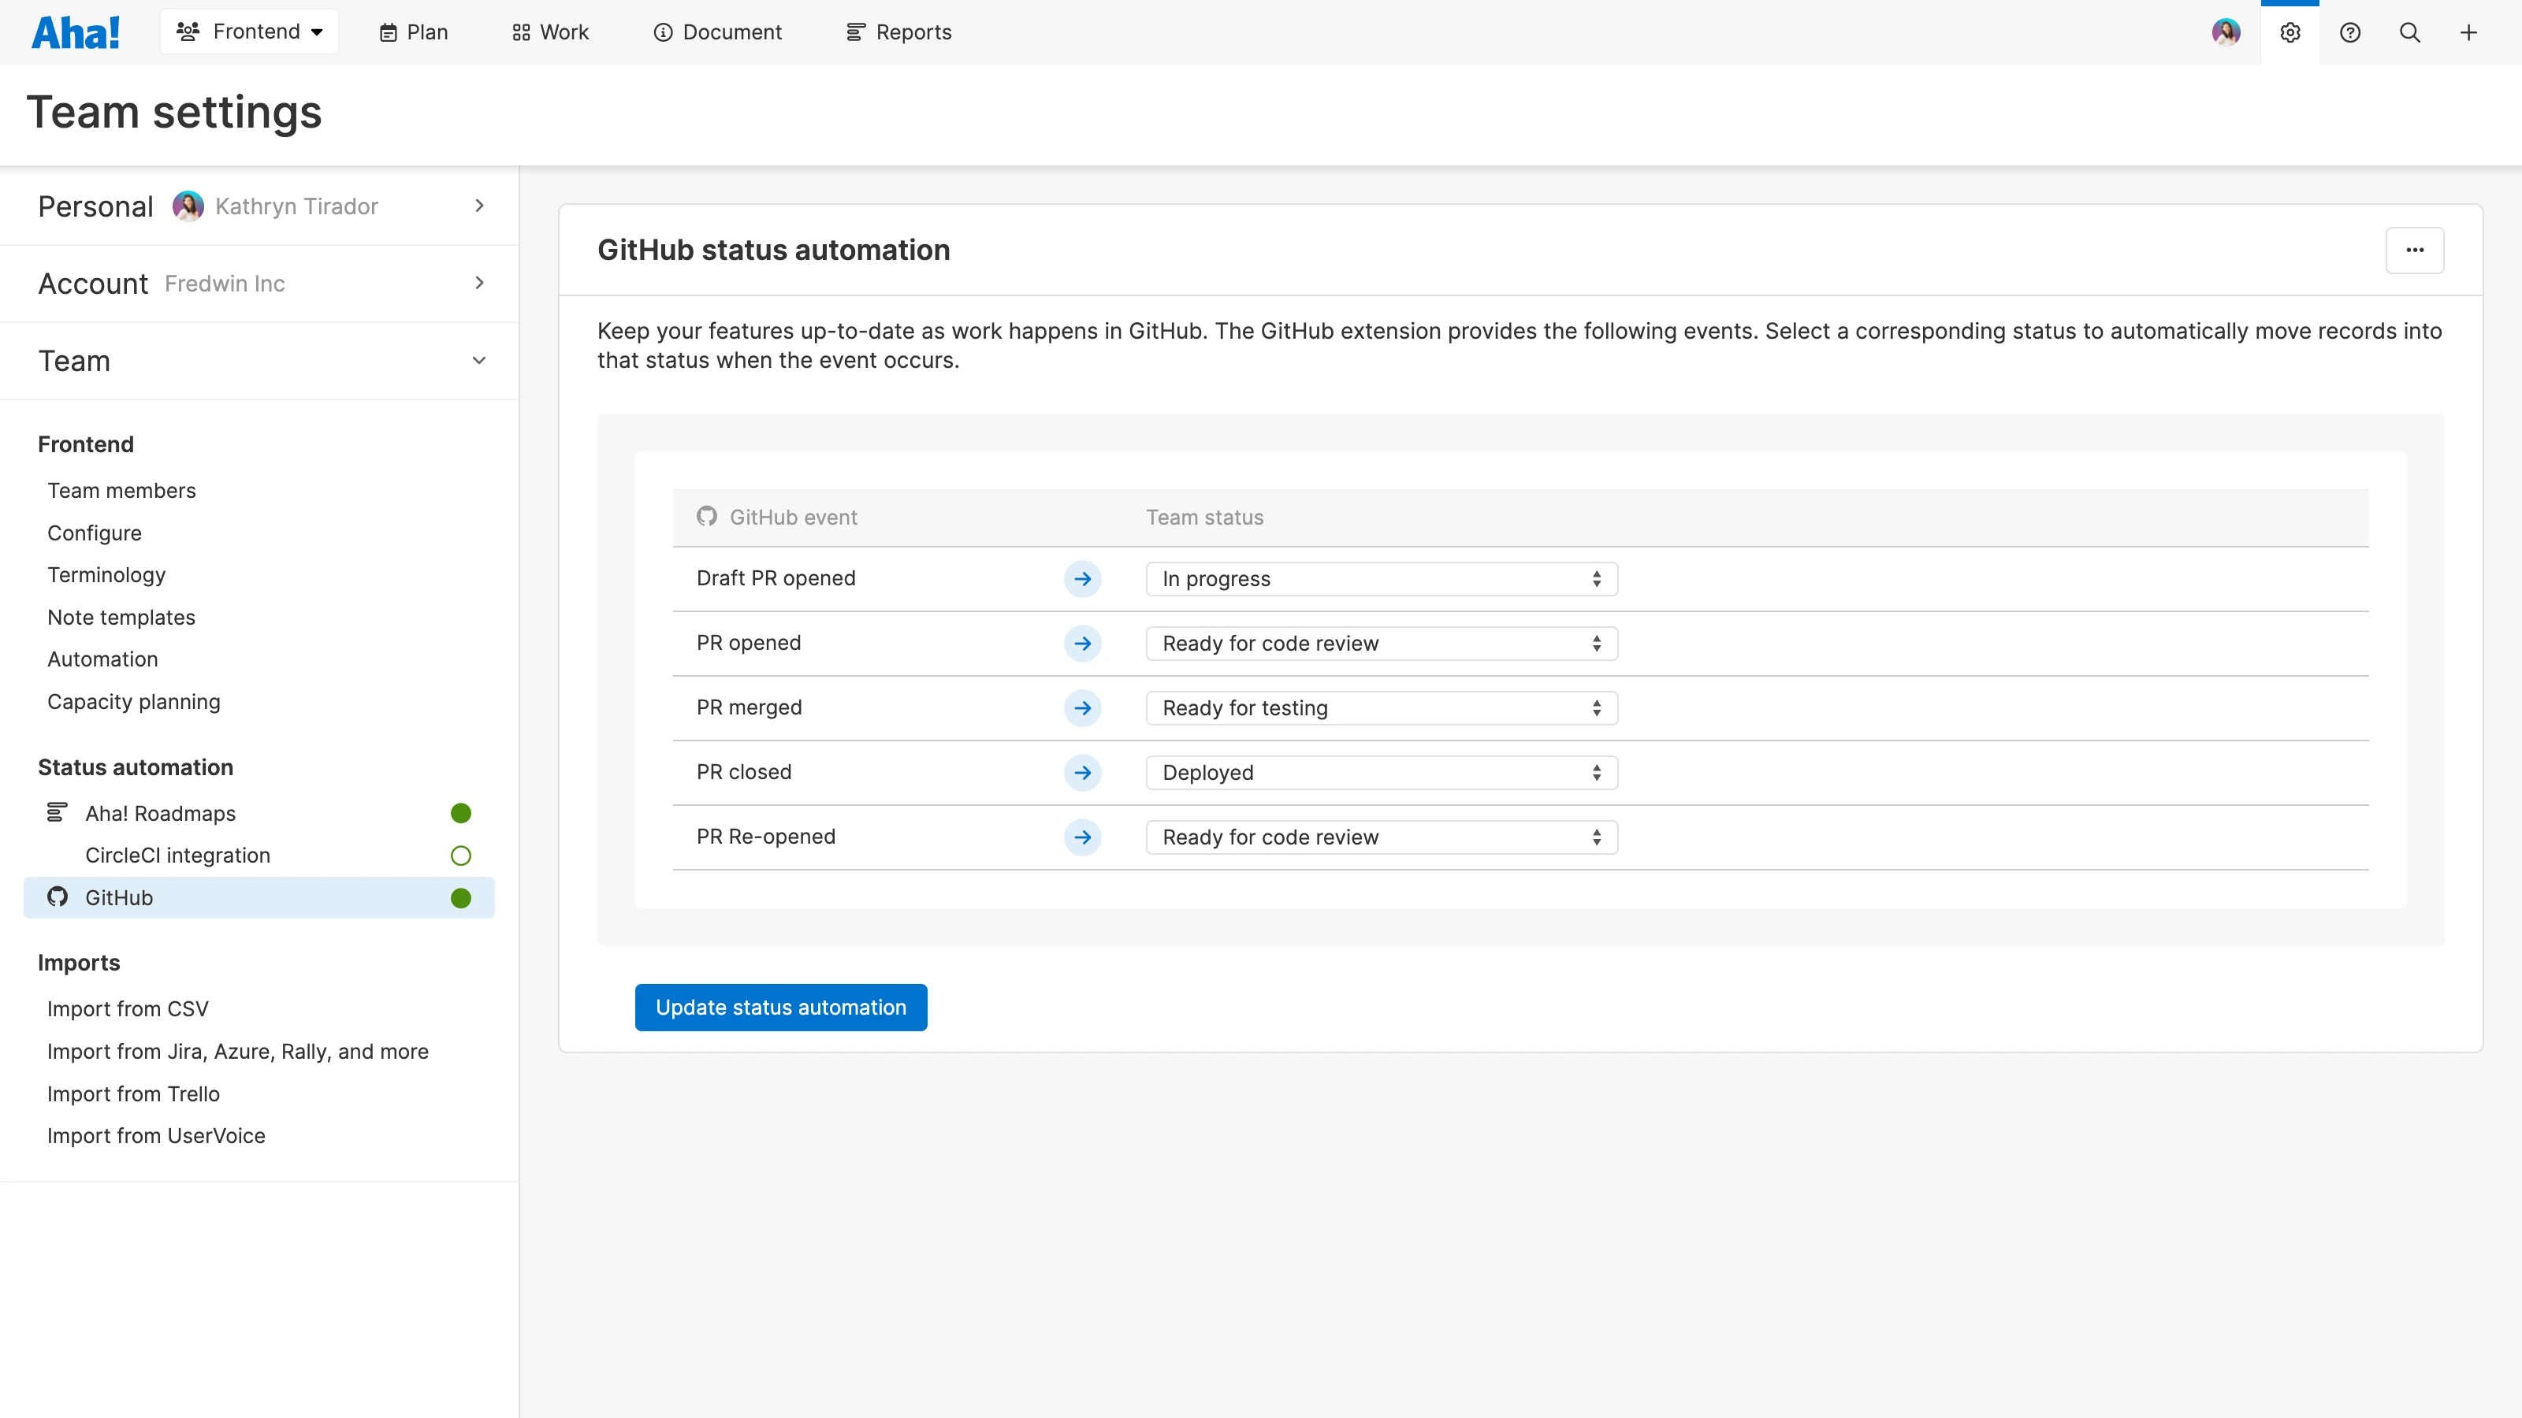Open the PR closed status dropdown

pyautogui.click(x=1381, y=772)
